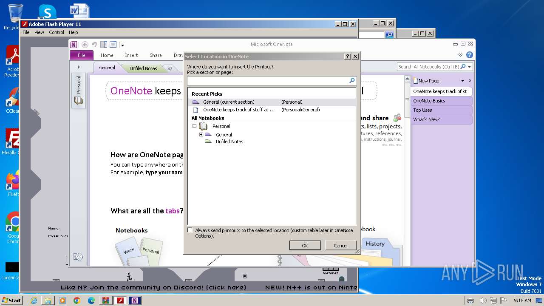544x306 pixels.
Task: Open Help menu in Adobe Flash Player
Action: [x=74, y=32]
